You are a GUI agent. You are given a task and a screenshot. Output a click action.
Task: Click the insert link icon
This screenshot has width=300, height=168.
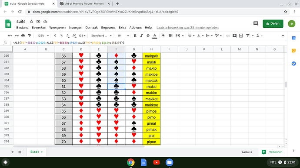coord(228,36)
